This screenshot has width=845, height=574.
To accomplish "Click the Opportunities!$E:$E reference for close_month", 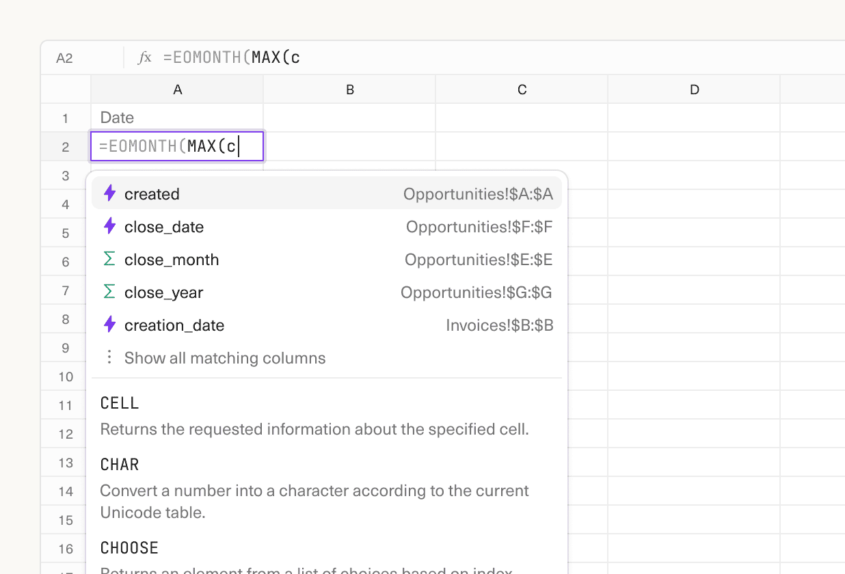I will click(479, 259).
